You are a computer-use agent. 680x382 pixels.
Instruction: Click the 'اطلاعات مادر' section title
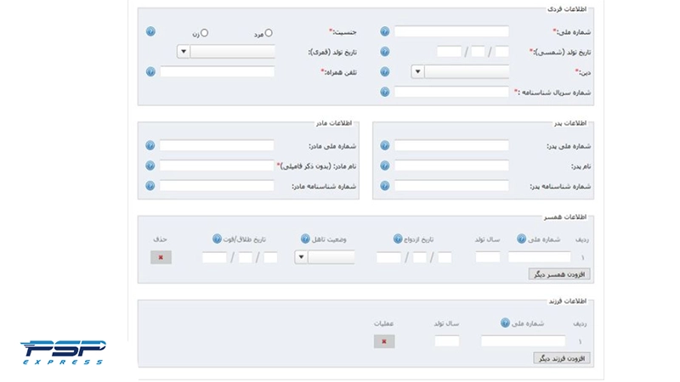coord(333,123)
